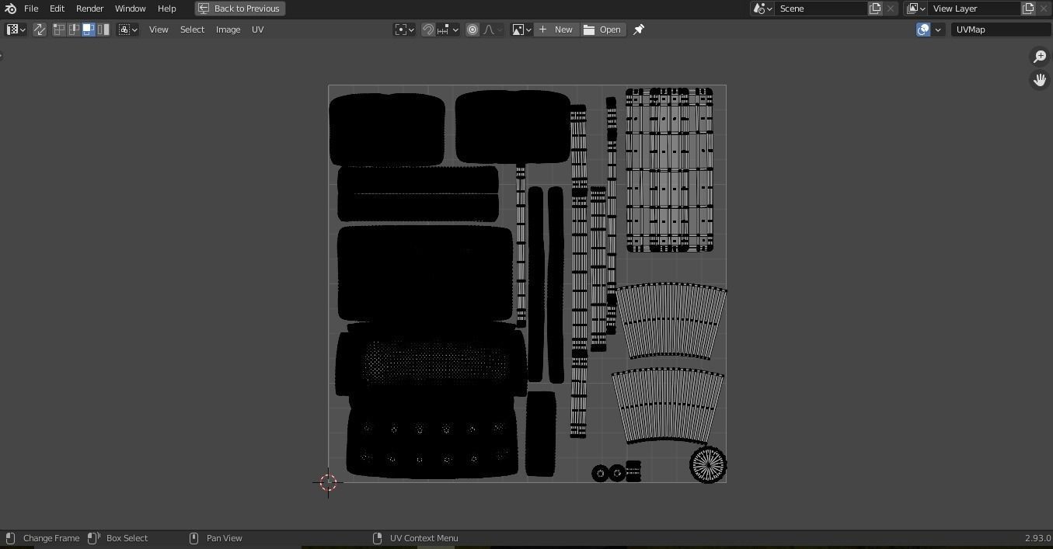1053x549 pixels.
Task: Click the Open image button
Action: click(x=603, y=30)
